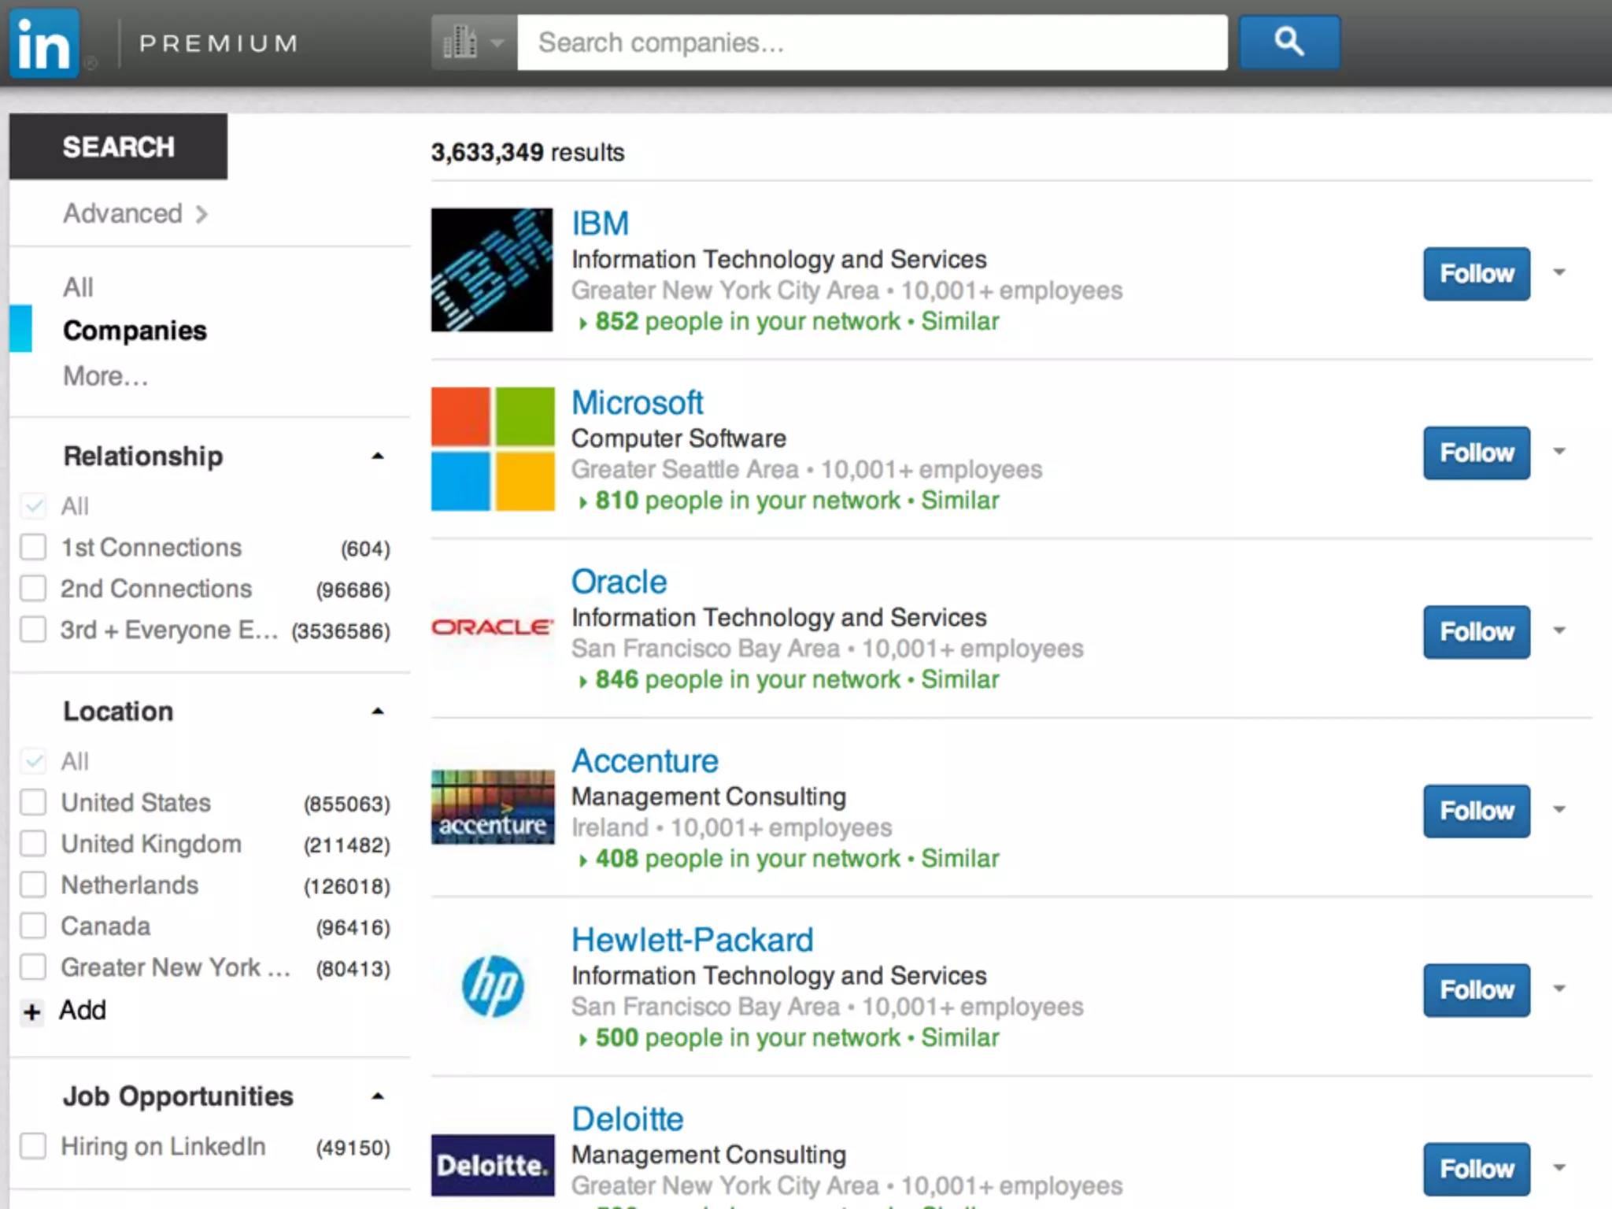Open the Microsoft four-color logo
The height and width of the screenshot is (1209, 1612).
[x=492, y=449]
